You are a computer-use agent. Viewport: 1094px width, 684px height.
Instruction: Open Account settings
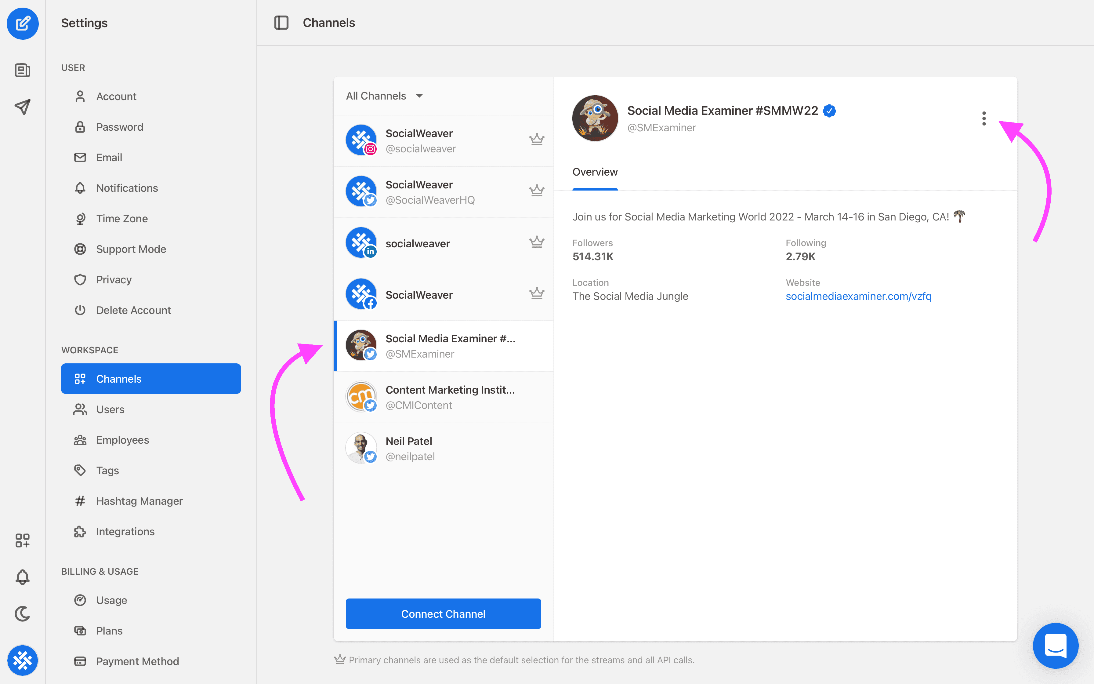tap(151, 96)
